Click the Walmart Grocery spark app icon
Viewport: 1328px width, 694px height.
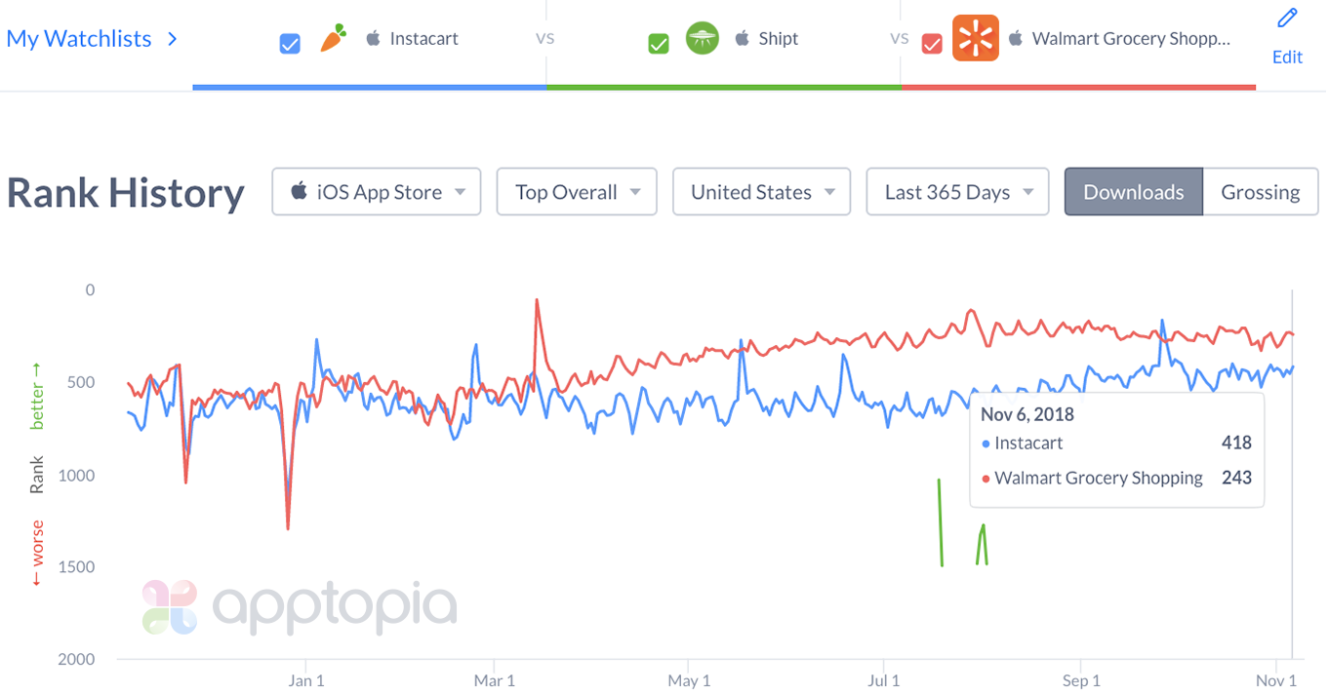point(976,39)
